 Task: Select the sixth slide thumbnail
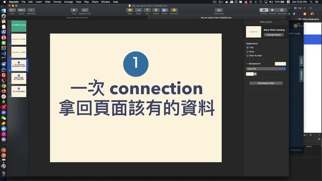click(x=19, y=92)
